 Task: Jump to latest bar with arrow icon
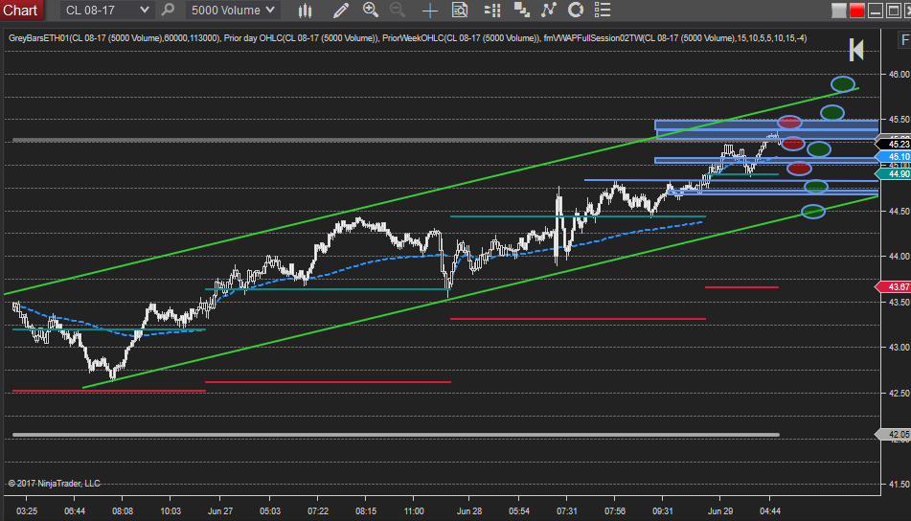856,50
